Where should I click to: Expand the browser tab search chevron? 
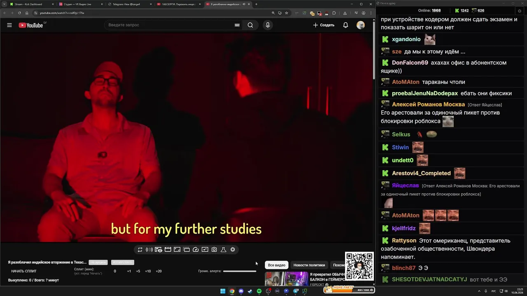pyautogui.click(x=4, y=4)
